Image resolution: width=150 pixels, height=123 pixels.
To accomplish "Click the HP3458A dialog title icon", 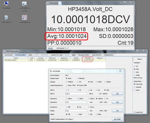I will (51, 71).
